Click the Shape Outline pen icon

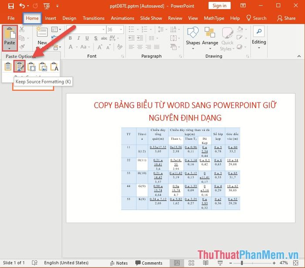pos(240,38)
